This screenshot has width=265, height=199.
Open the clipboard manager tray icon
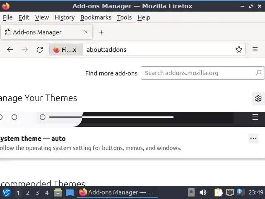pos(219,192)
